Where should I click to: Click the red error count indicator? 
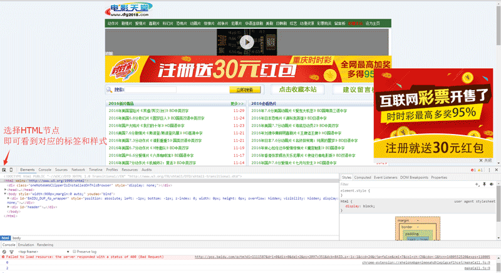(473, 170)
